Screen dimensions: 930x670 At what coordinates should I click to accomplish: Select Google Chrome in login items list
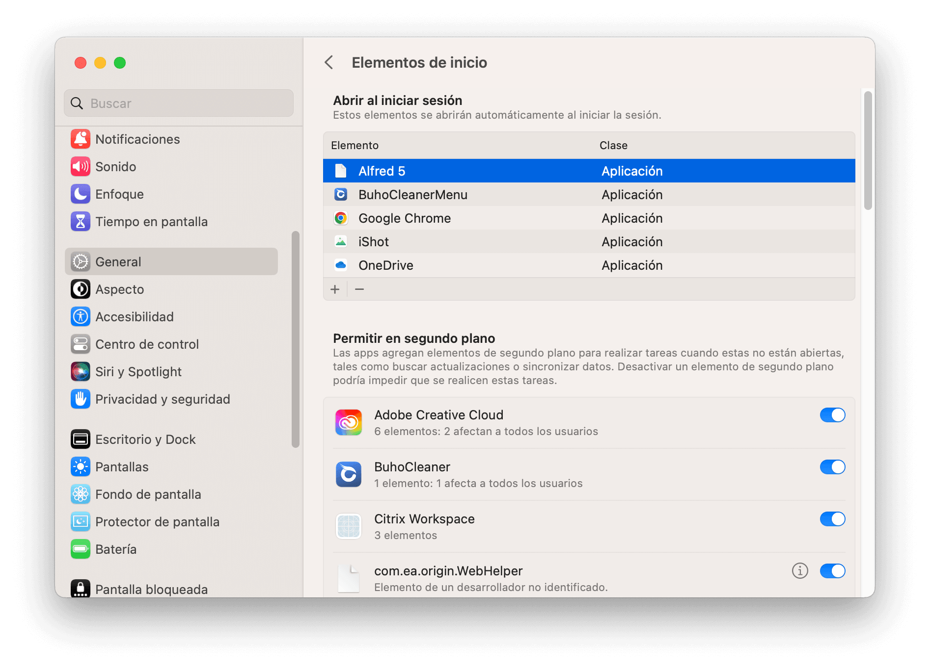pyautogui.click(x=404, y=218)
